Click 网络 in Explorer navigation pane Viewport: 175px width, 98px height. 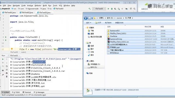pos(91,73)
